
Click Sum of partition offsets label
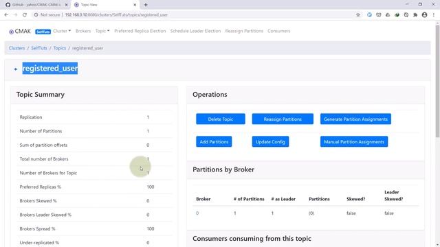click(x=43, y=145)
